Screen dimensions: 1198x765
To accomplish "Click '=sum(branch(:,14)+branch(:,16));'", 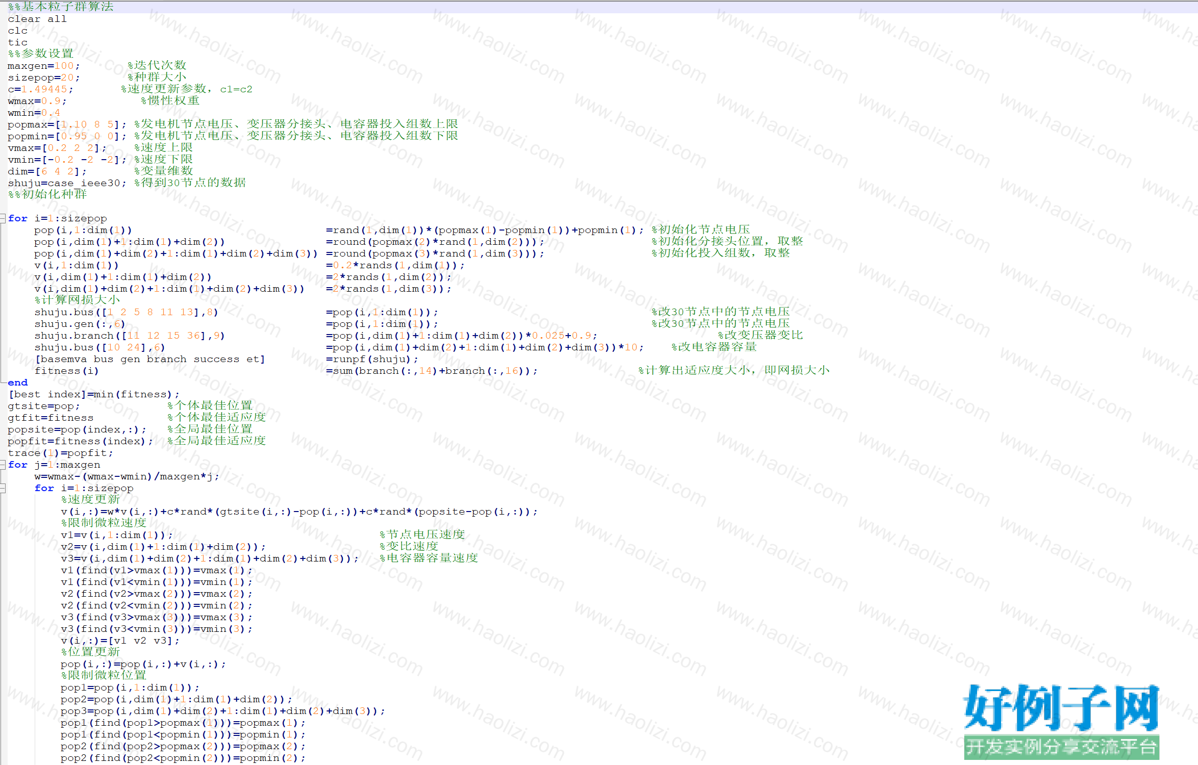I will (432, 371).
